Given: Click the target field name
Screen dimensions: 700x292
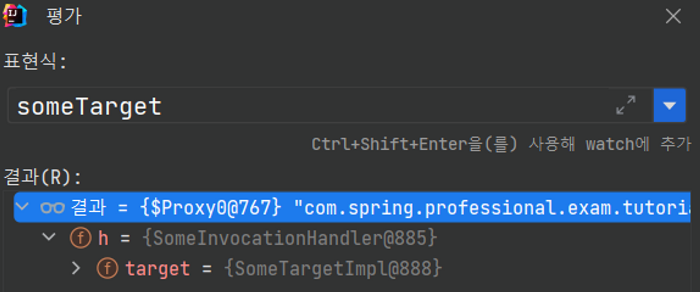Looking at the screenshot, I should pyautogui.click(x=157, y=269).
